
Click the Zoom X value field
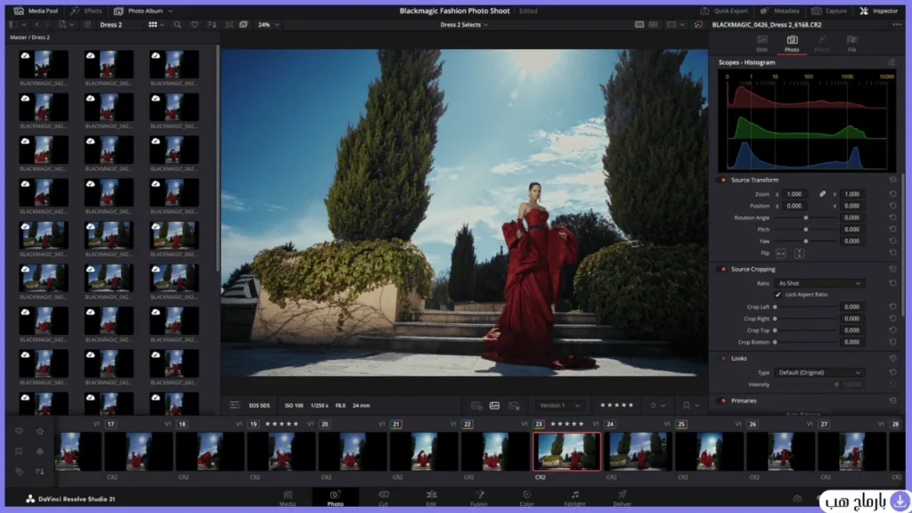pos(795,193)
